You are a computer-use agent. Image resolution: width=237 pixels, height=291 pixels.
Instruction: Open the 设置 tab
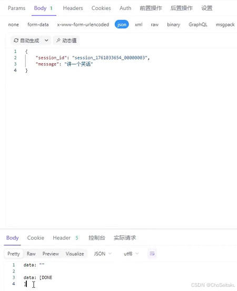207,8
